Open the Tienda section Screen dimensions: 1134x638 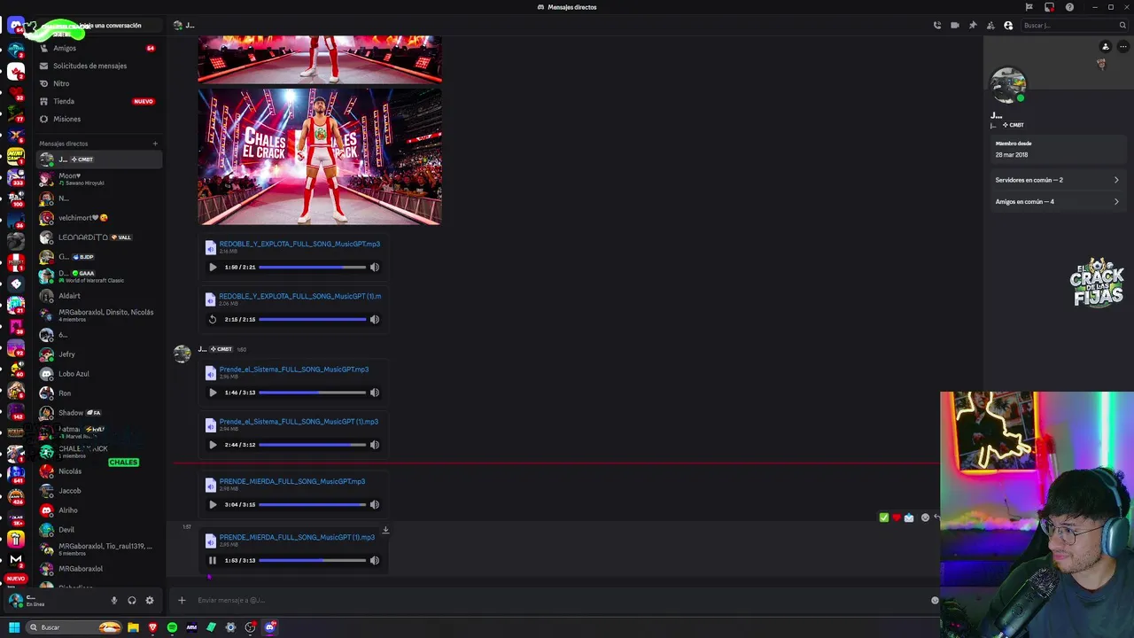point(97,101)
